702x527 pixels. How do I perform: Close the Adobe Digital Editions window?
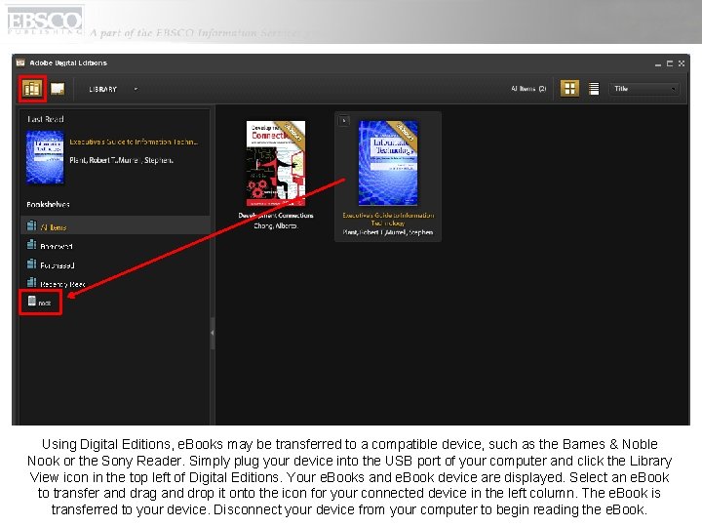(682, 63)
